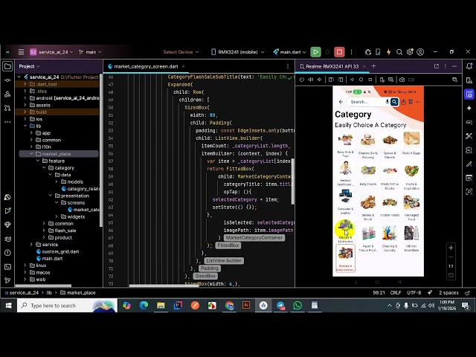Click CRLF line separator in status bar
The width and height of the screenshot is (476, 357).
click(396, 292)
